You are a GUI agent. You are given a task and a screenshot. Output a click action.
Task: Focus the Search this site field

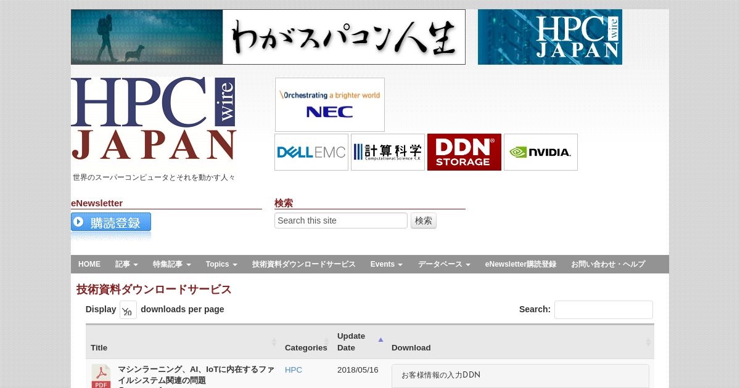(341, 220)
